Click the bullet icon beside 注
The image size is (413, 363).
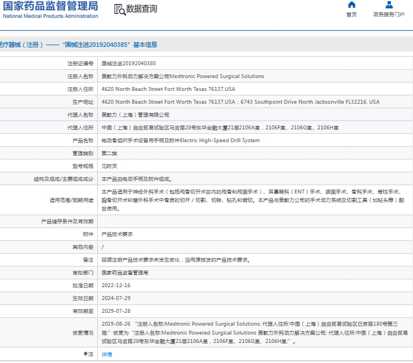click(x=86, y=354)
